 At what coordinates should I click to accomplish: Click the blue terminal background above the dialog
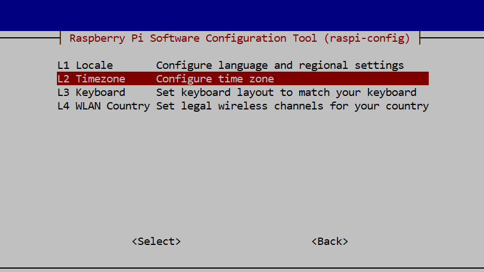(242, 15)
